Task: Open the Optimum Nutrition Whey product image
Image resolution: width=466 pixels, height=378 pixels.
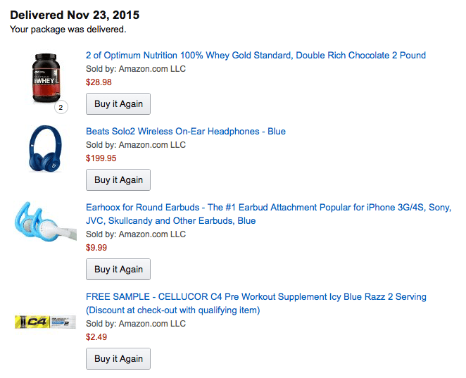Action: (46, 79)
